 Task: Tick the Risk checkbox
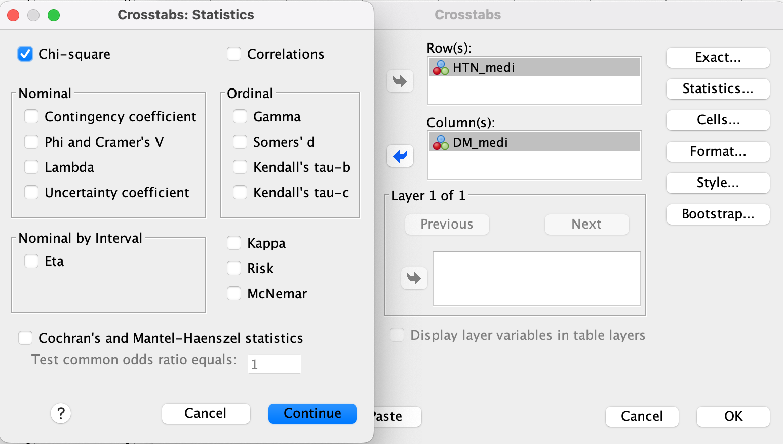pos(234,269)
